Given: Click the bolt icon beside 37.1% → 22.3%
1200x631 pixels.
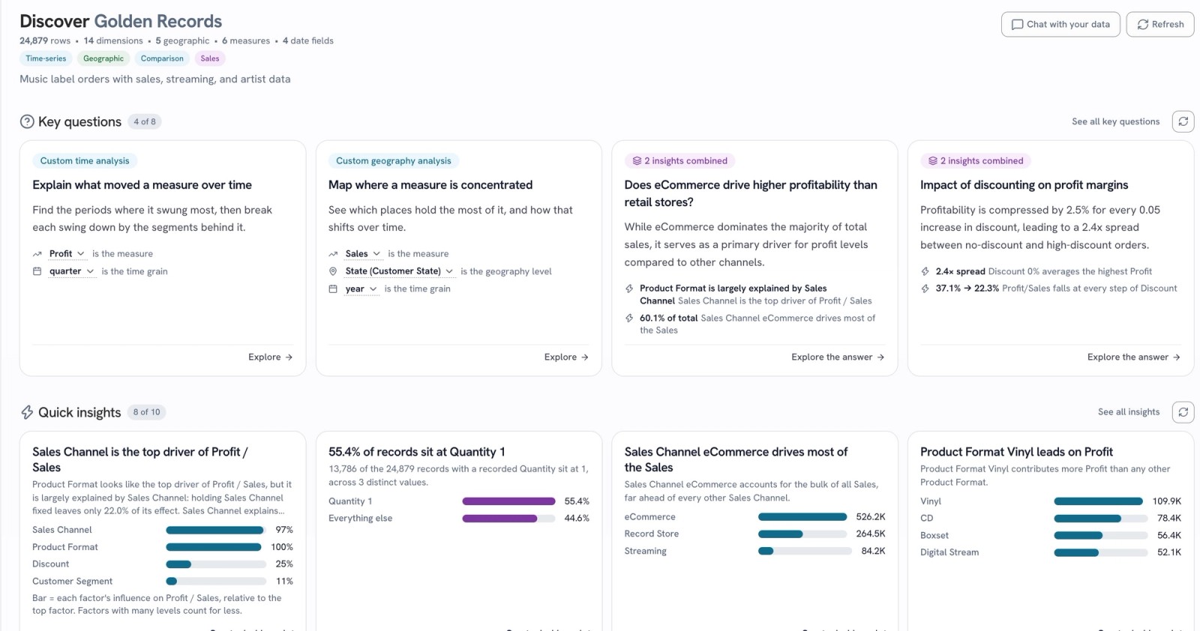Looking at the screenshot, I should pos(925,289).
